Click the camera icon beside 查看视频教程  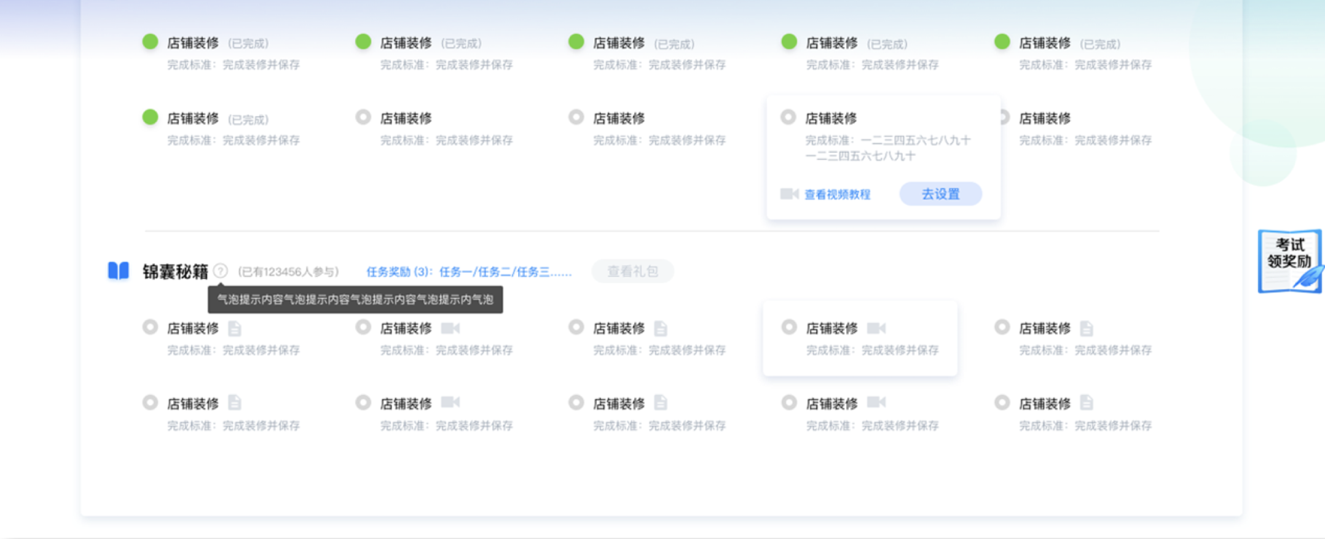click(x=789, y=194)
